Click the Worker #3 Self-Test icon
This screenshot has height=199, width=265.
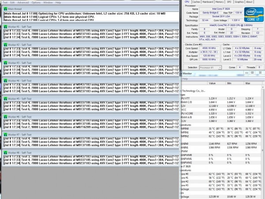[5, 63]
